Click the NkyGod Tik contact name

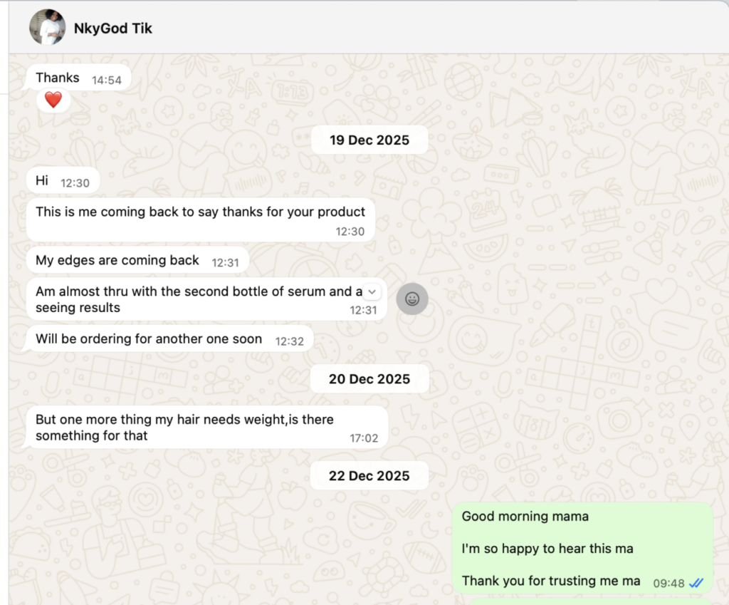113,29
